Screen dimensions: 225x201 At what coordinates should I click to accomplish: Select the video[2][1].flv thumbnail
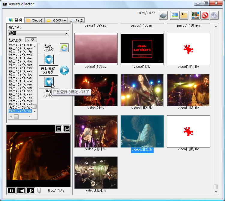pos(96,131)
